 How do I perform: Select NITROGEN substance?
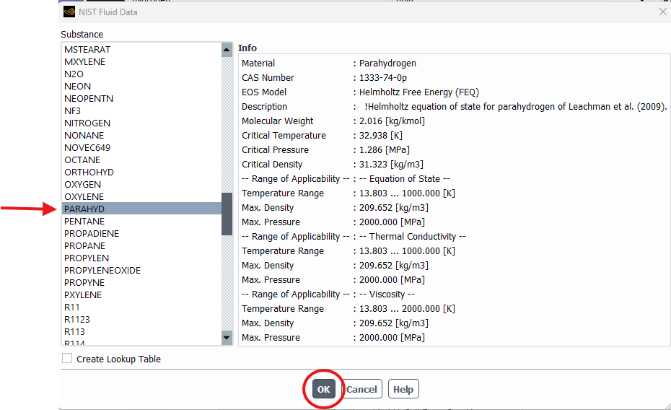141,123
